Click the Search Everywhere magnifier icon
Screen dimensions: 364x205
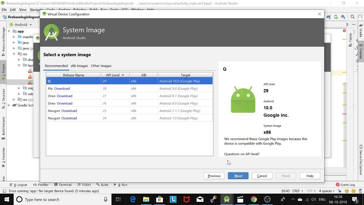353,17
